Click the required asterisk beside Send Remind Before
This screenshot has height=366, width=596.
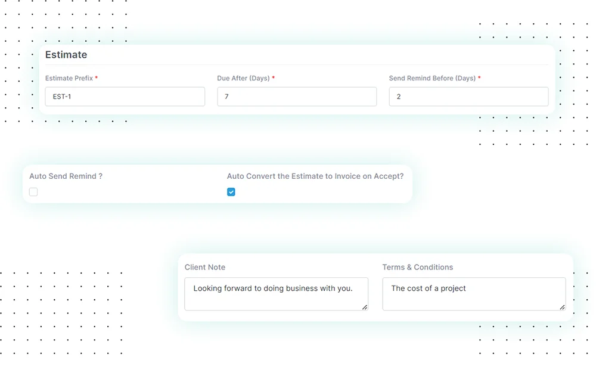click(x=479, y=78)
